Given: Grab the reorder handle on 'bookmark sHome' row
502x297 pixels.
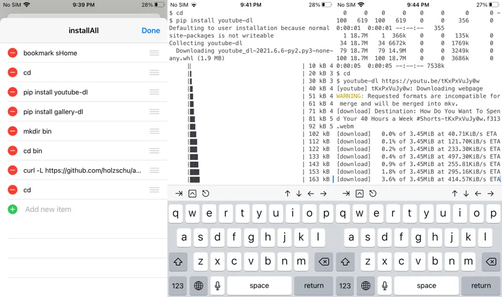Looking at the screenshot, I should (x=154, y=53).
